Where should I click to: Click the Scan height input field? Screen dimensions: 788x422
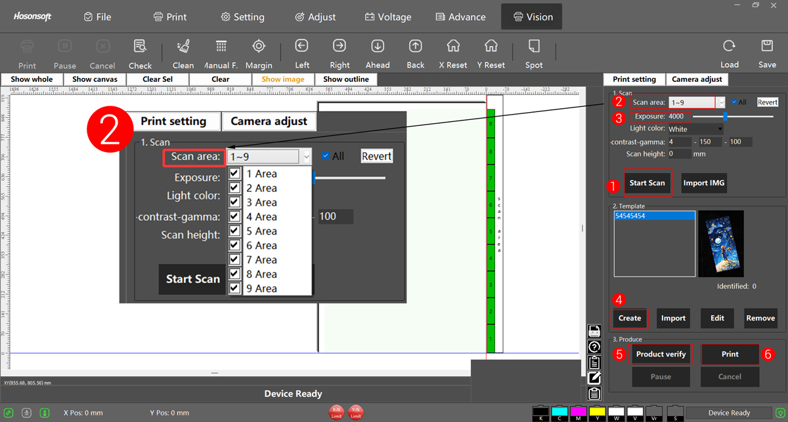(x=679, y=154)
